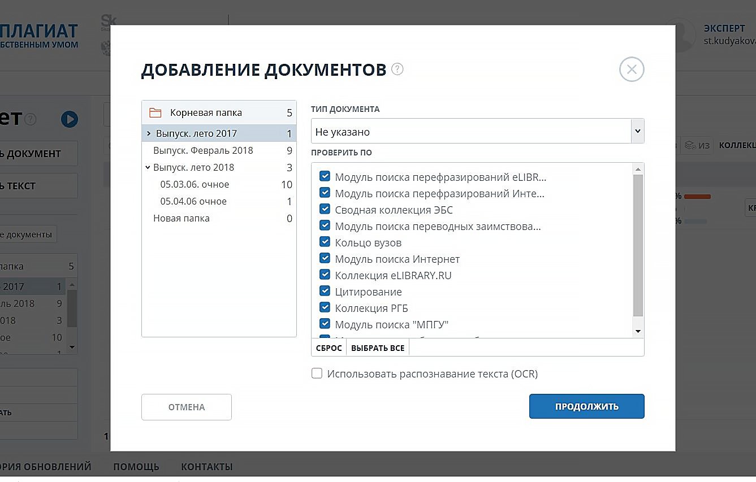
Task: Click the Проверить по list scrollbar thumb
Action: point(638,245)
